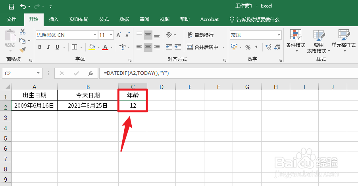Click the Increase Decimal icon
Image resolution: width=358 pixels, height=186 pixels.
[x=268, y=47]
